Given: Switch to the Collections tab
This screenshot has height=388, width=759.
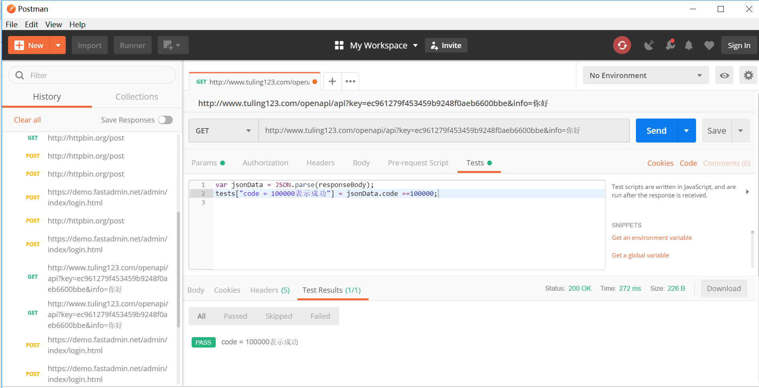Looking at the screenshot, I should point(137,97).
